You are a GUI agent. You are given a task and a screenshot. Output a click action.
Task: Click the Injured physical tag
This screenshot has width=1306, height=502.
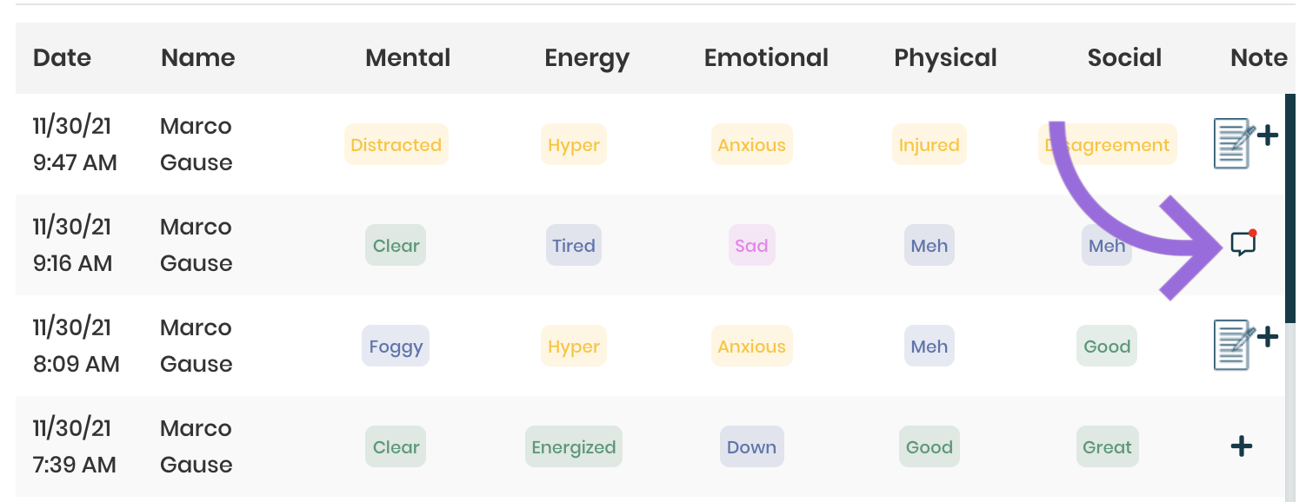point(929,145)
